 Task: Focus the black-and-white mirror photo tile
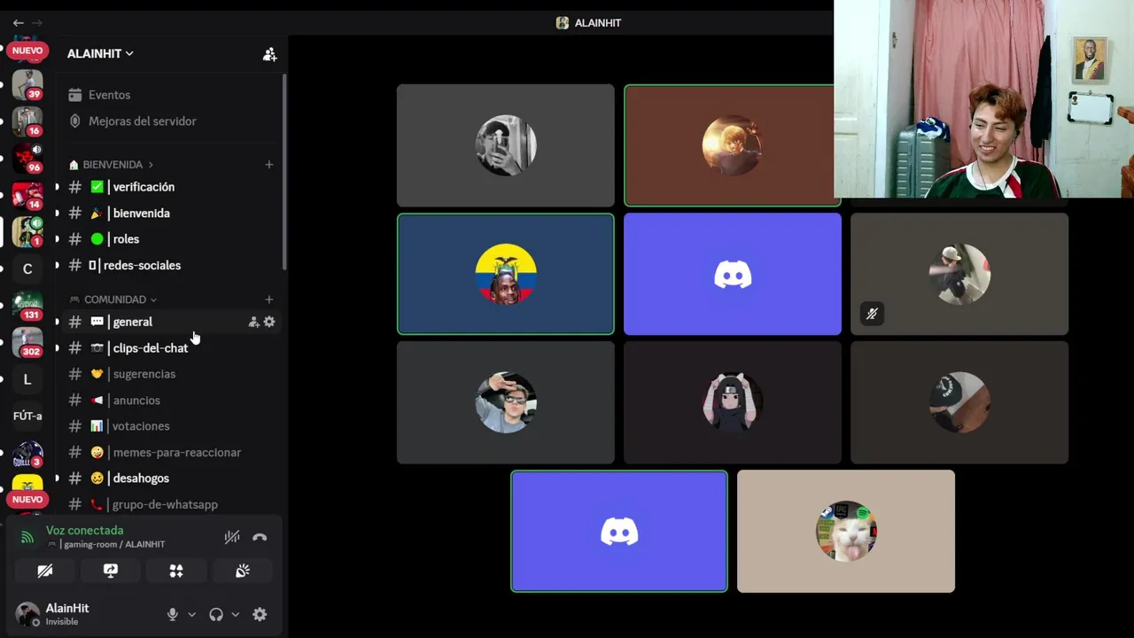pyautogui.click(x=506, y=145)
